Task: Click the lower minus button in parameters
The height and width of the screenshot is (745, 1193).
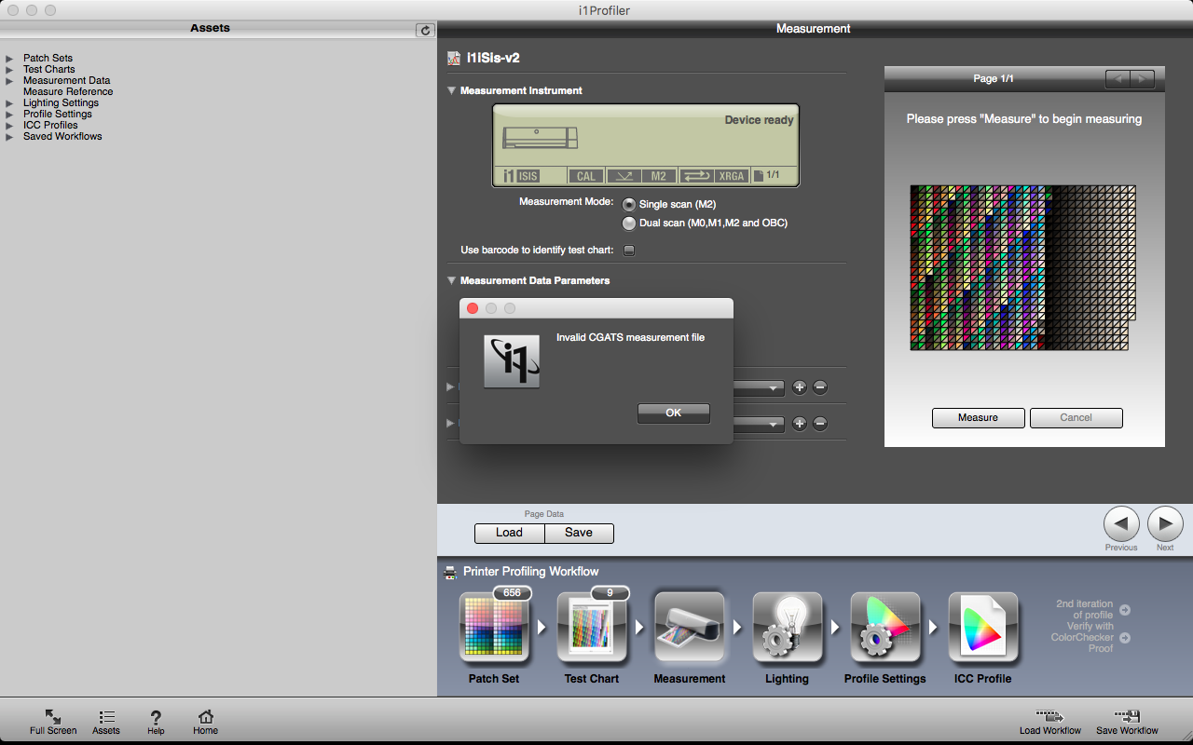Action: click(820, 424)
